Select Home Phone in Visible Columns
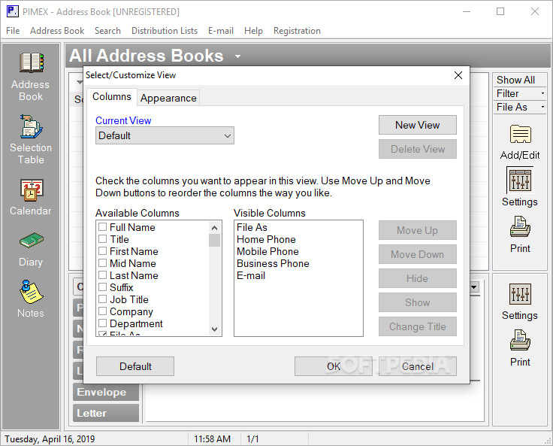Screen dimensions: 553x446 tap(266, 239)
